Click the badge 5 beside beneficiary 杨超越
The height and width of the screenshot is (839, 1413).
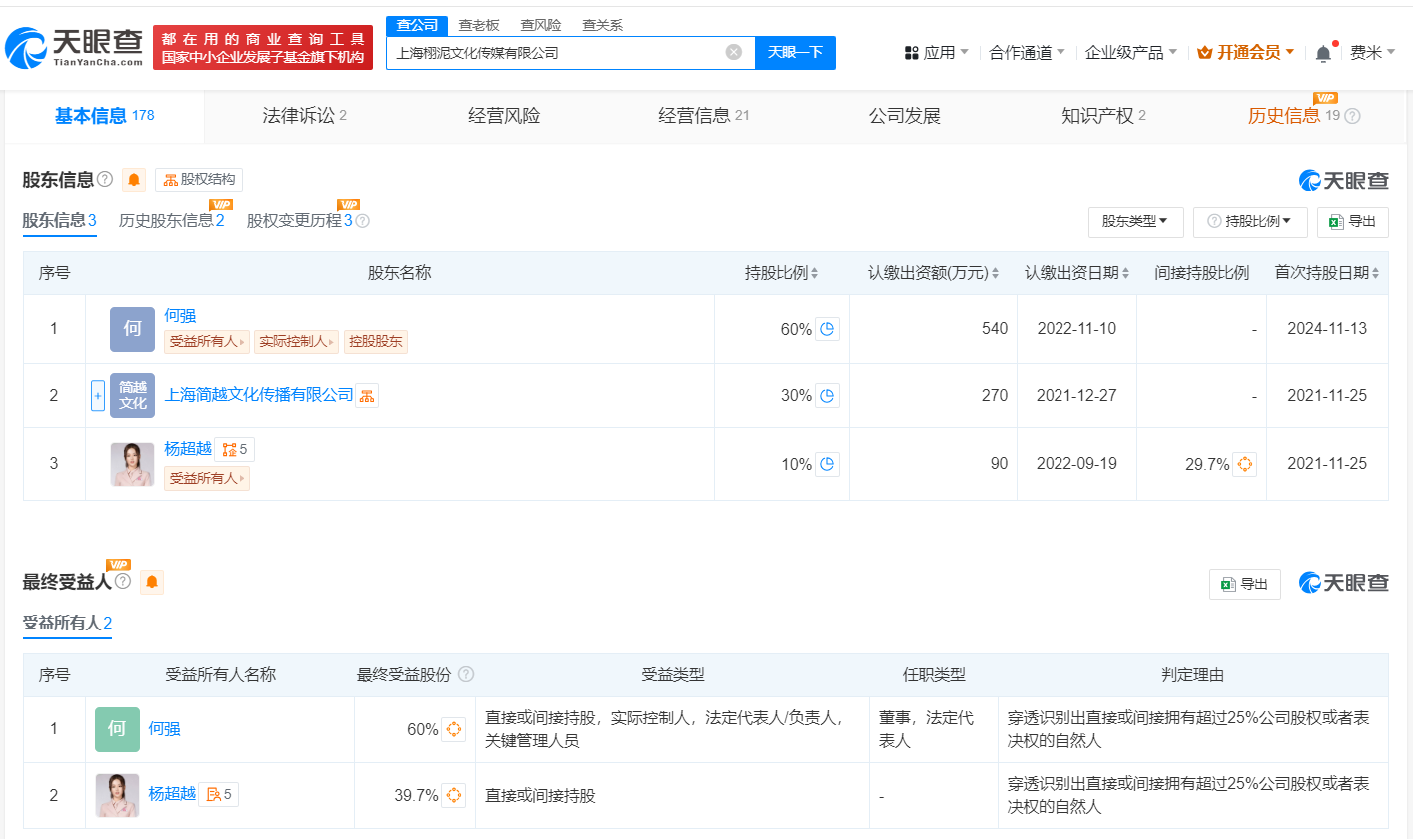click(x=219, y=795)
